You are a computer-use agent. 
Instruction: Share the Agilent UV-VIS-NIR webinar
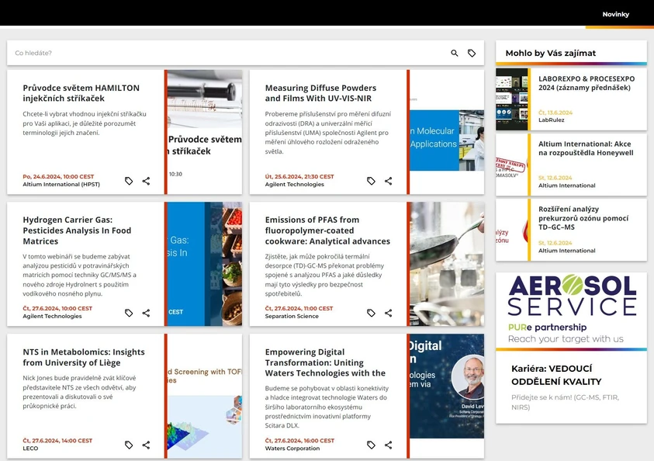click(388, 181)
